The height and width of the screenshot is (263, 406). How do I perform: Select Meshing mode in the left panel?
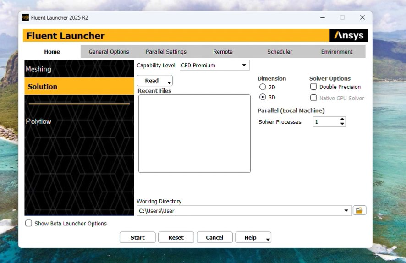pyautogui.click(x=38, y=69)
